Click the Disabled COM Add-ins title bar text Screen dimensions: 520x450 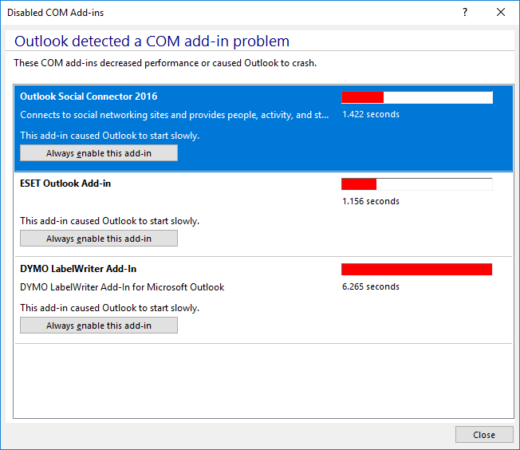pyautogui.click(x=55, y=13)
